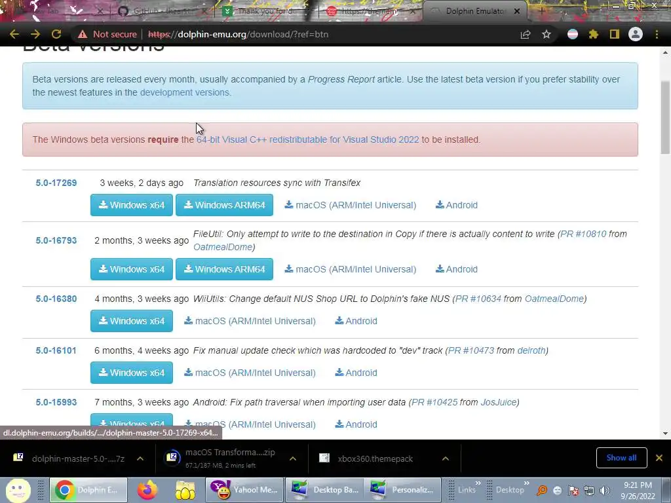Download Android build of 5.0-15993

[x=356, y=424]
